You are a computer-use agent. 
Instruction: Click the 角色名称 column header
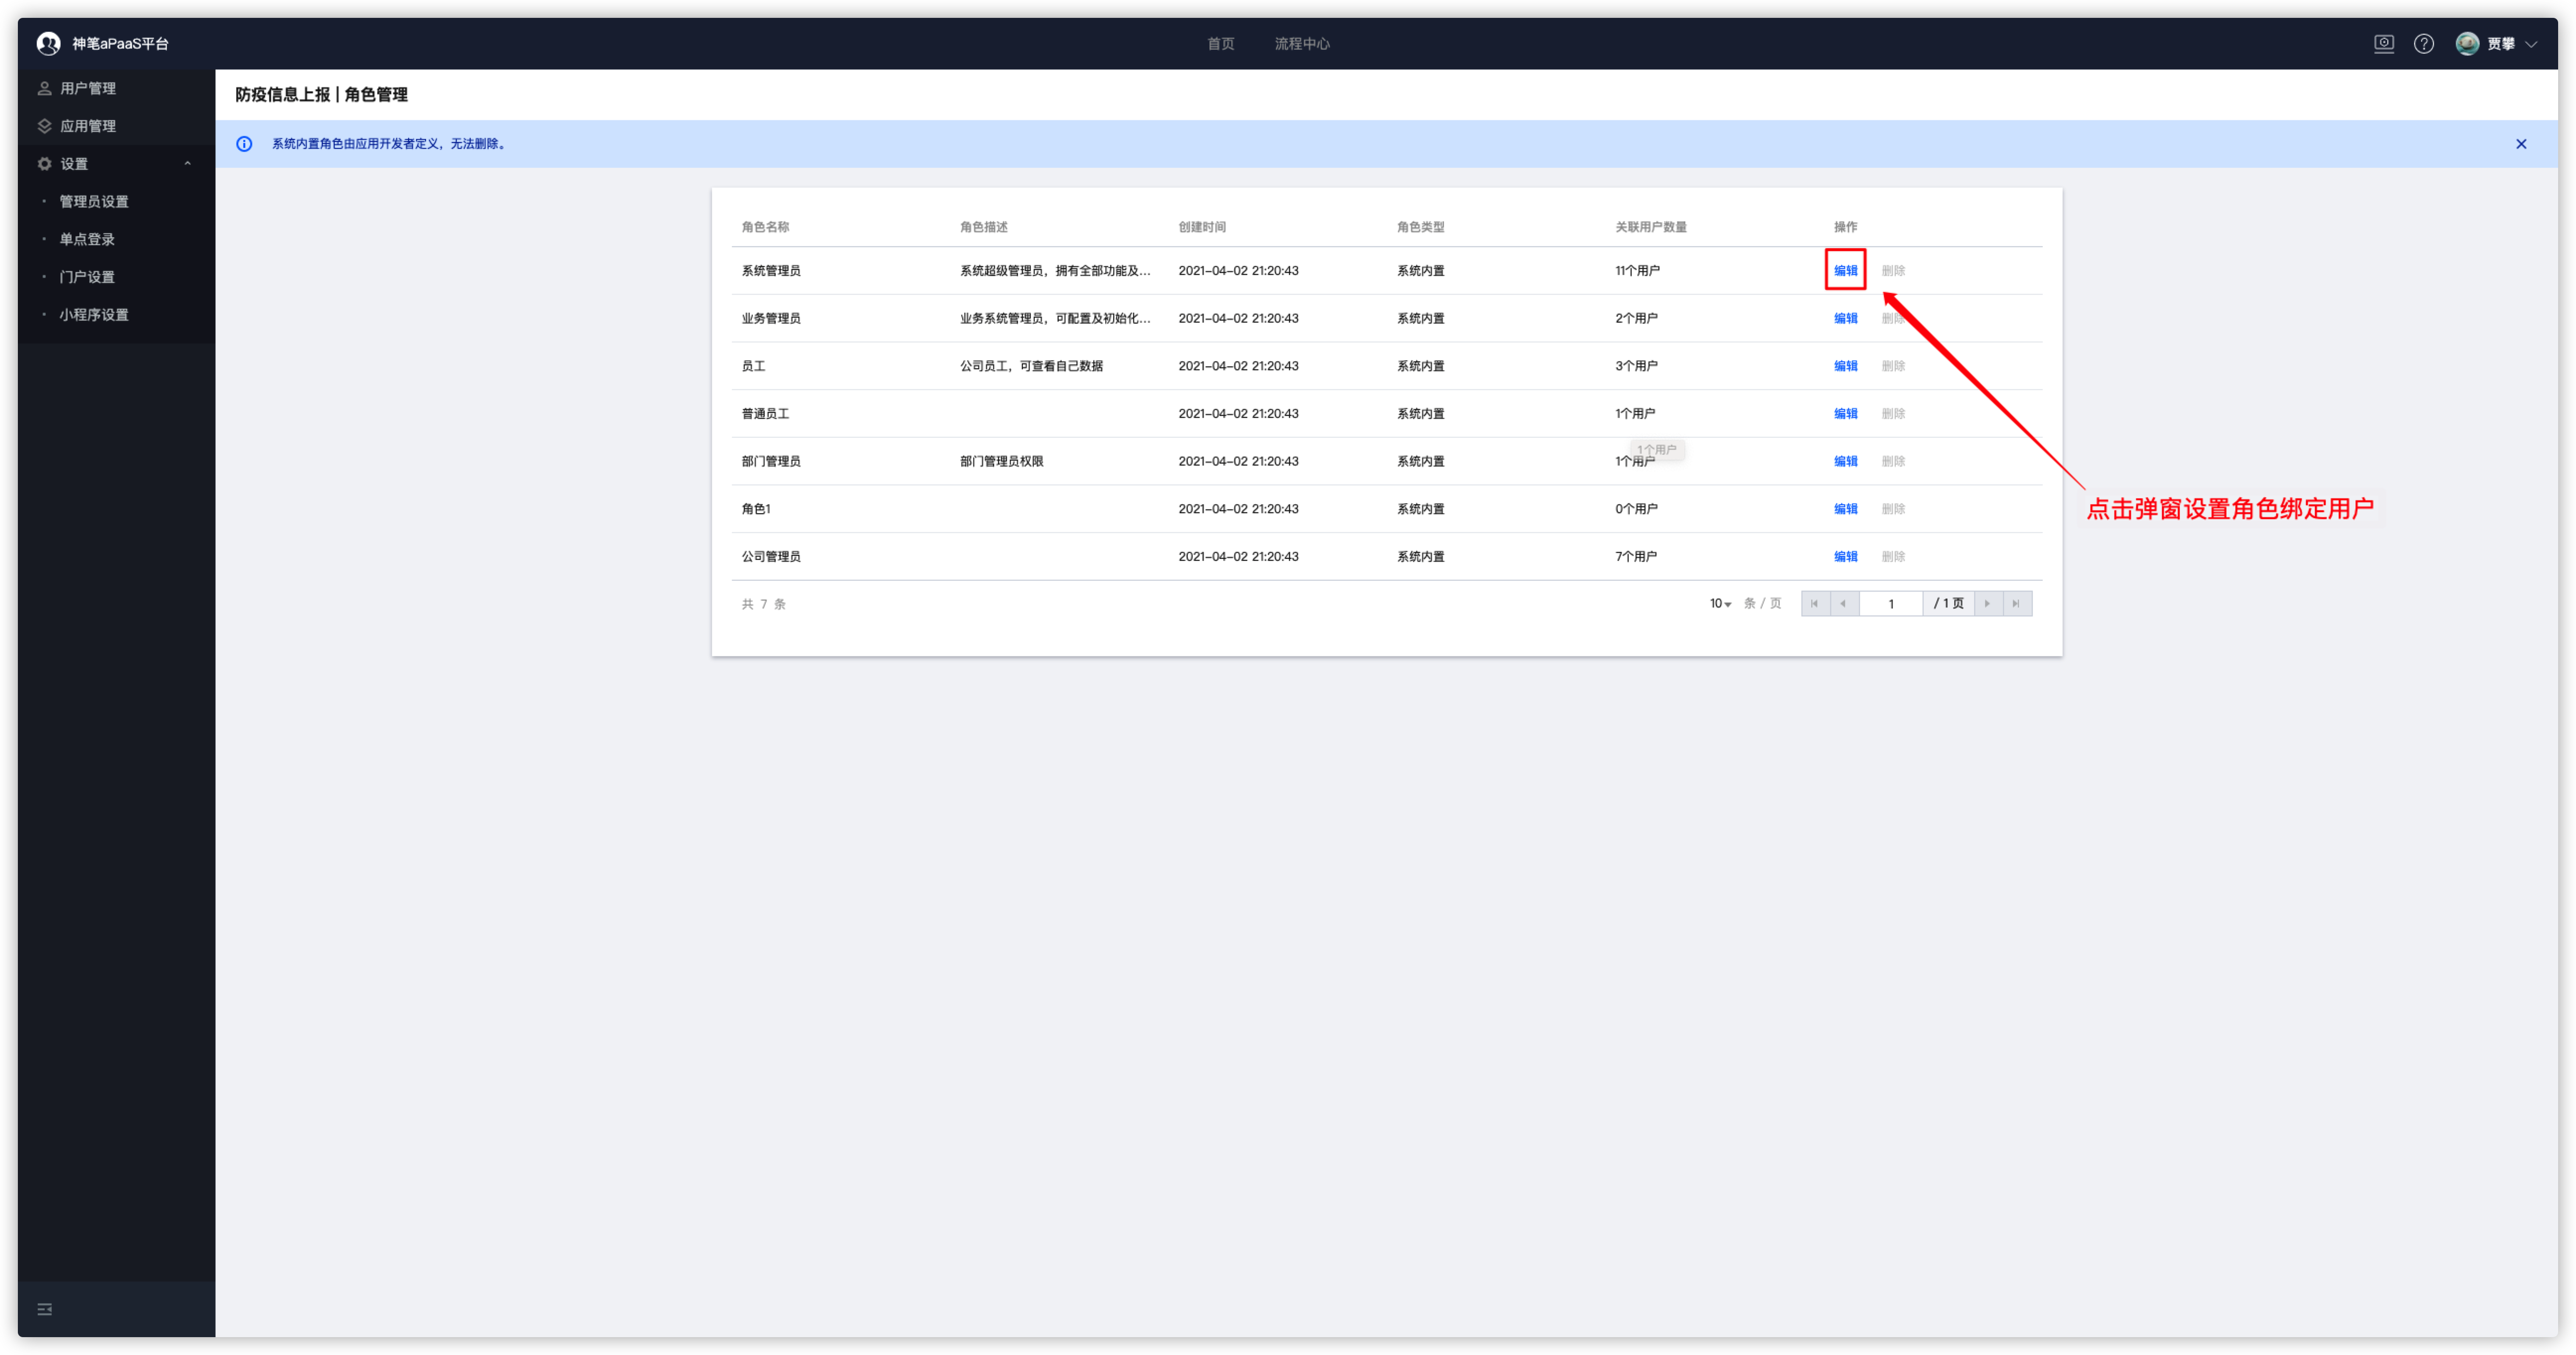click(x=765, y=227)
